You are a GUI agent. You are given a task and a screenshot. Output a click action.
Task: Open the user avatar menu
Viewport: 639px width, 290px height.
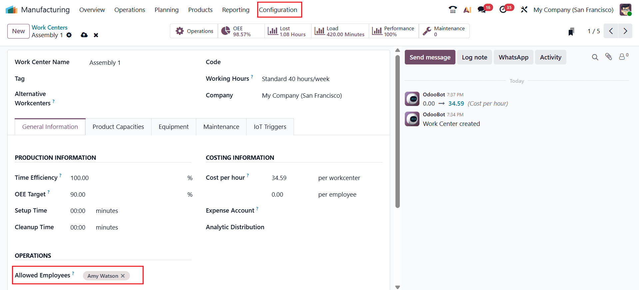[x=625, y=10]
